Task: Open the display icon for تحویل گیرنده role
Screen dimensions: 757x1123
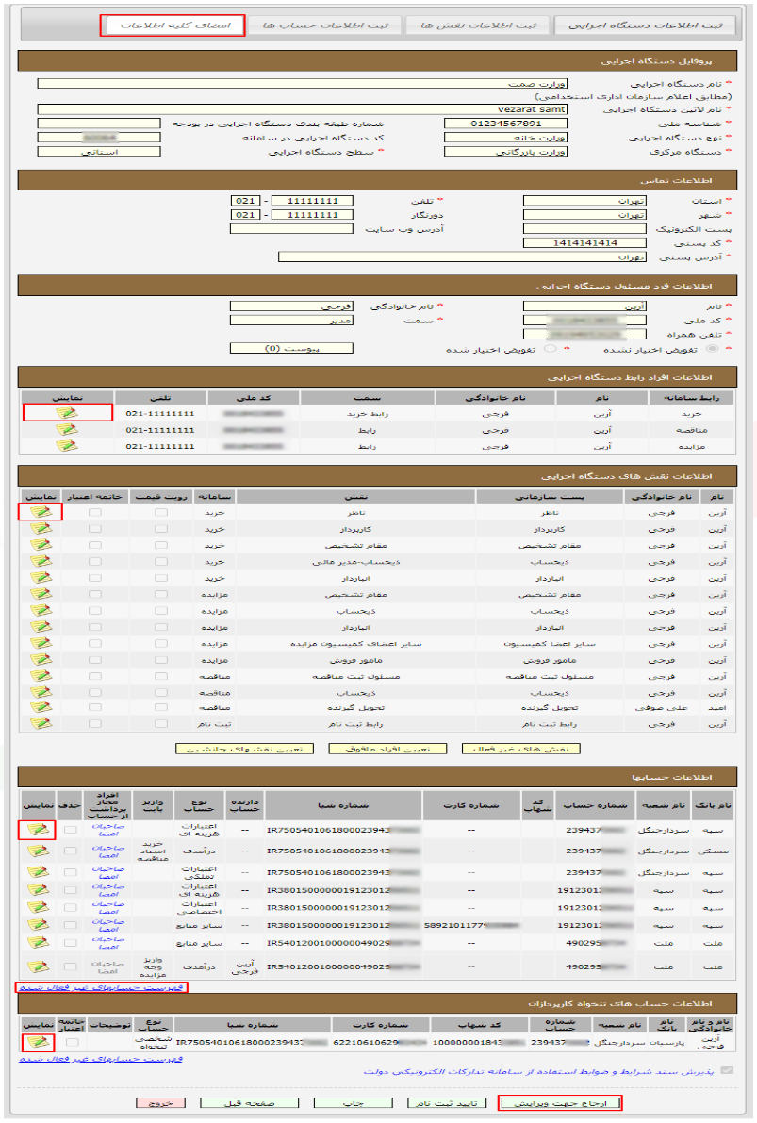Action: point(41,707)
